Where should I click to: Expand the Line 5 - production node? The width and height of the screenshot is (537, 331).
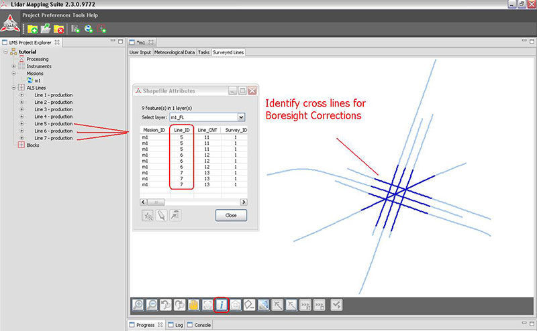point(21,124)
